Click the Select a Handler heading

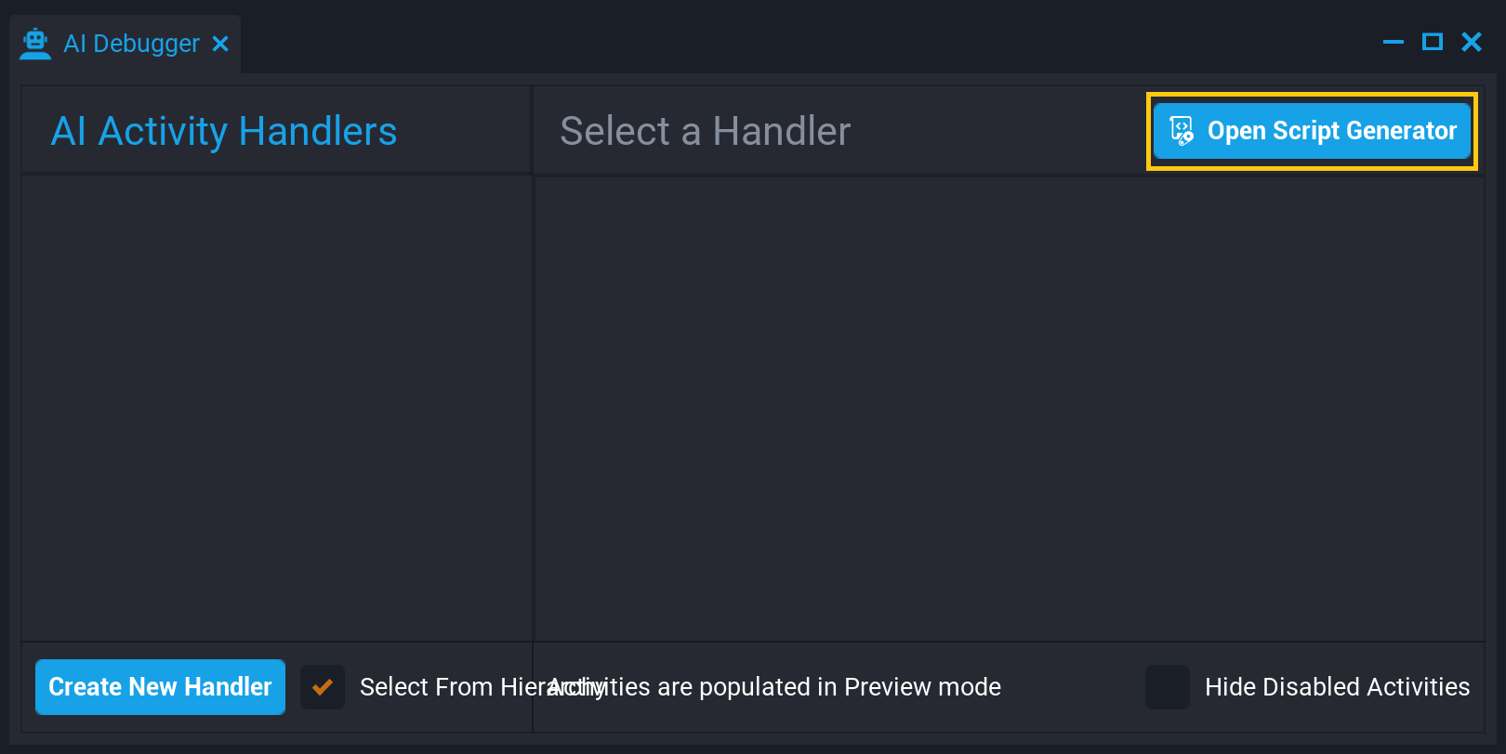pos(704,131)
